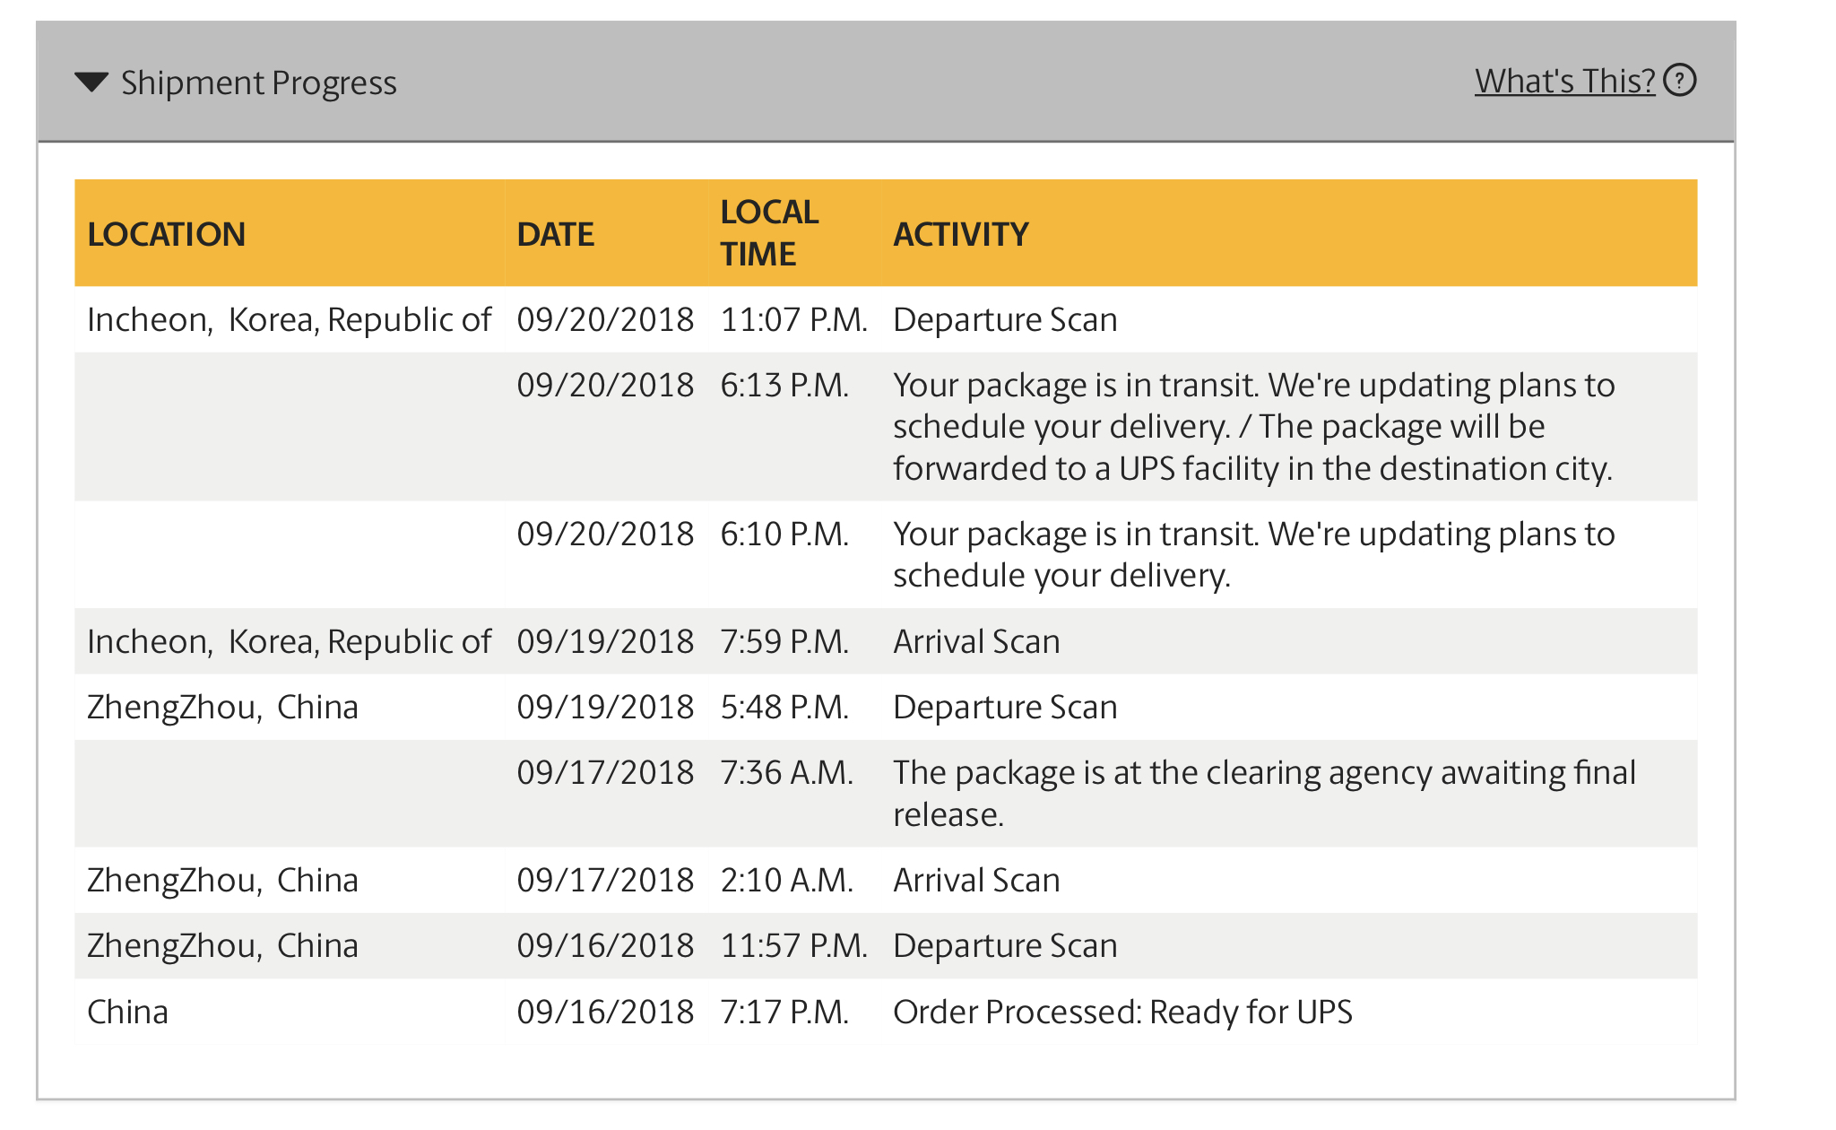Collapse the Shipment Progress triangle arrow
The width and height of the screenshot is (1836, 1130).
91,83
